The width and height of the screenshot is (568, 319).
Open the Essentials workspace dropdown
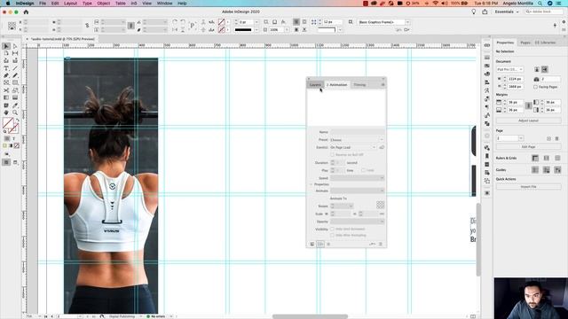pos(507,12)
